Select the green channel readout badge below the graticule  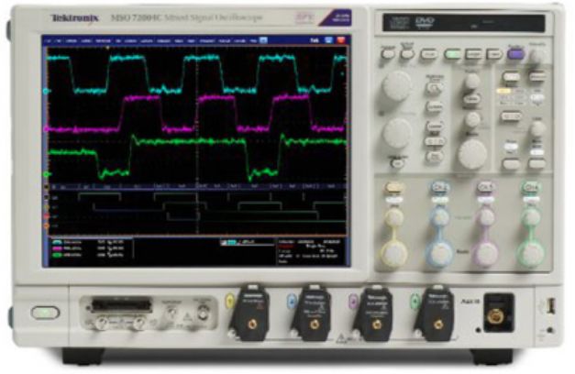click(x=57, y=255)
